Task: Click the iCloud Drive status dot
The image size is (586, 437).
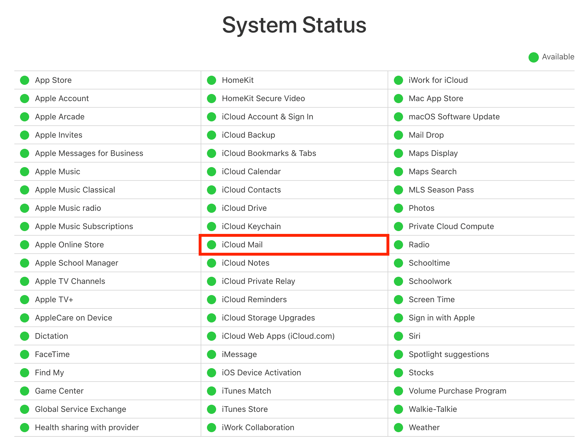Action: point(212,208)
